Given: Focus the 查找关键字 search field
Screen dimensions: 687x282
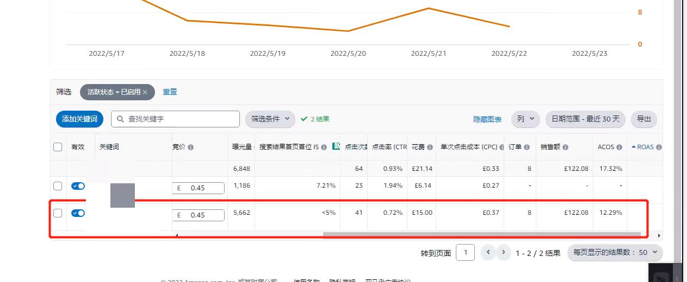Looking at the screenshot, I should point(175,119).
